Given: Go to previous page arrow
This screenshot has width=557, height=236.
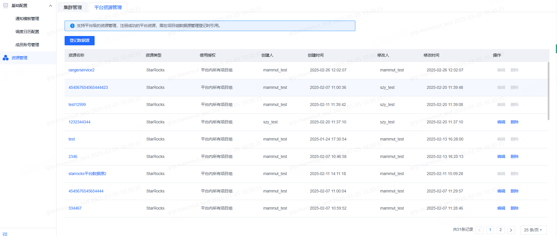Looking at the screenshot, I should 480,230.
